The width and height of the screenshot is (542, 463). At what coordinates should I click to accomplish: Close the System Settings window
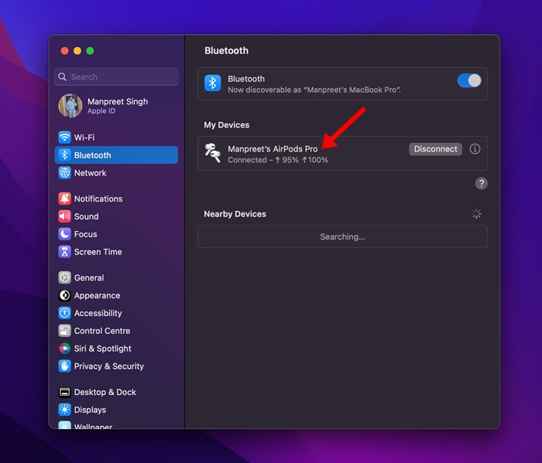(64, 51)
